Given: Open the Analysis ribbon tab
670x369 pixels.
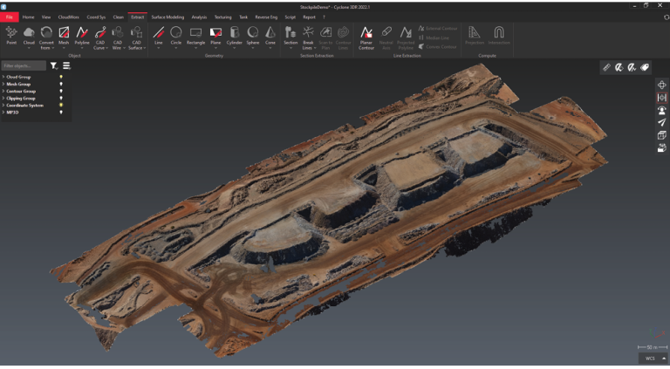Looking at the screenshot, I should coord(199,17).
